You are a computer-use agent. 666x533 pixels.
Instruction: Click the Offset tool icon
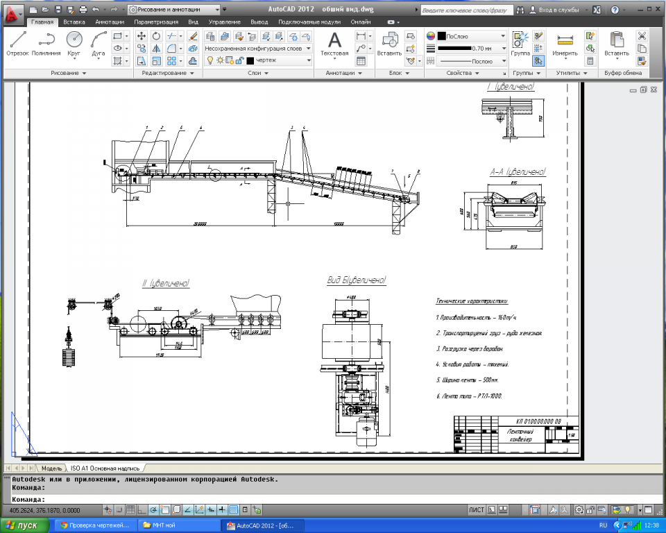click(x=194, y=61)
